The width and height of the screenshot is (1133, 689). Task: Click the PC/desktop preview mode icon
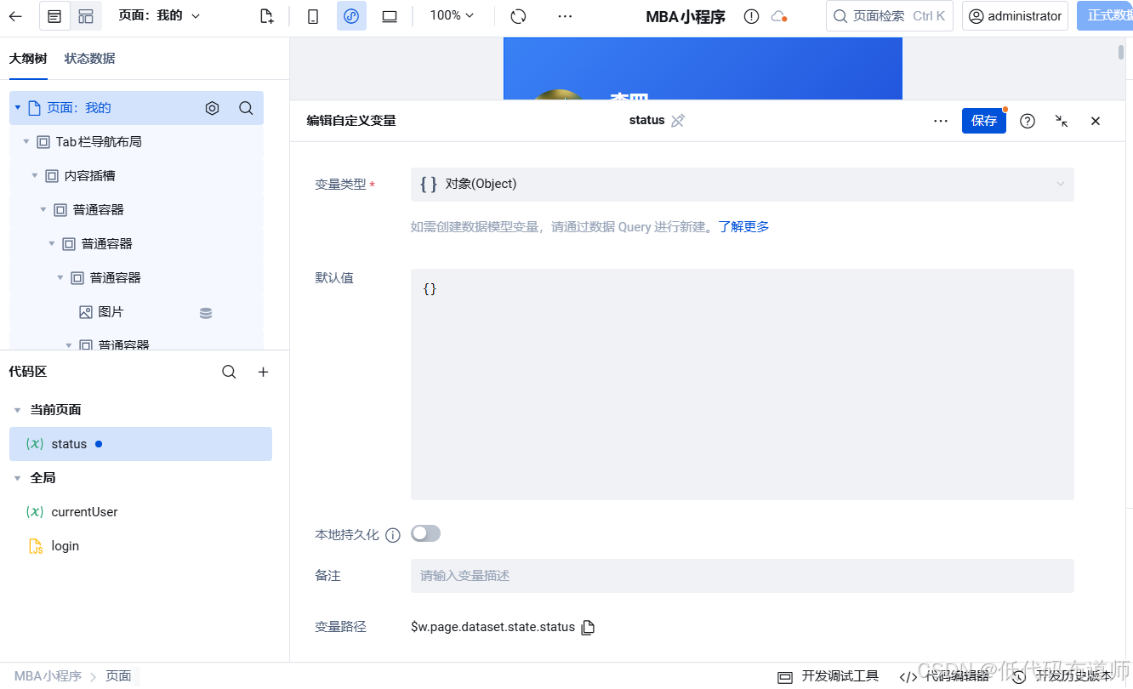coord(389,15)
